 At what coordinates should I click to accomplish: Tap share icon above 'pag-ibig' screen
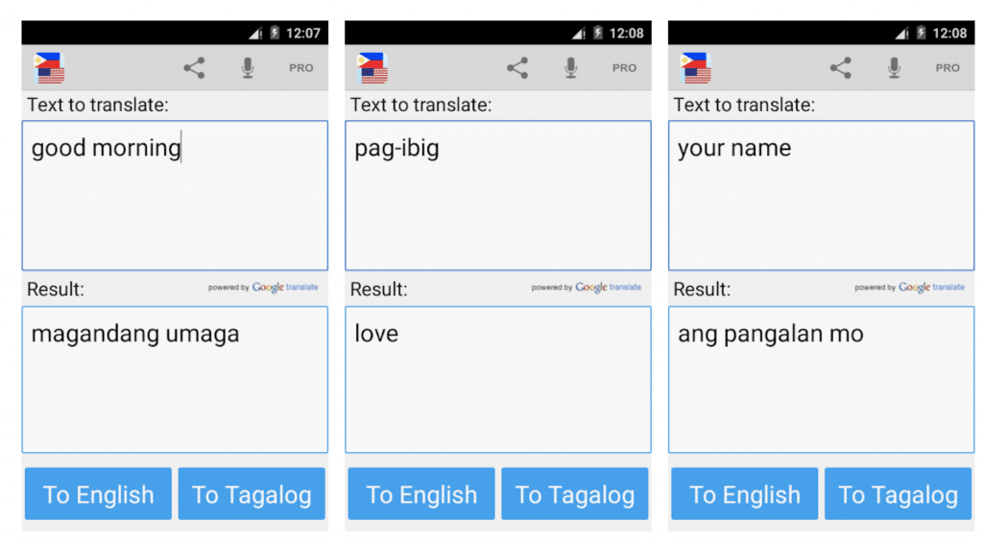click(x=517, y=68)
